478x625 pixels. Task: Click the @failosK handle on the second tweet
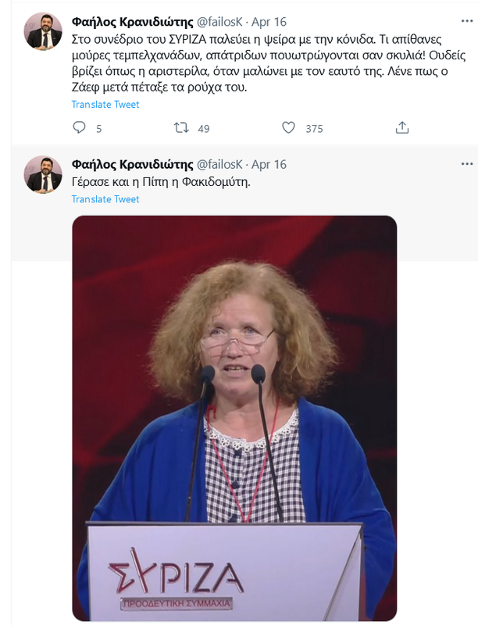click(x=220, y=164)
